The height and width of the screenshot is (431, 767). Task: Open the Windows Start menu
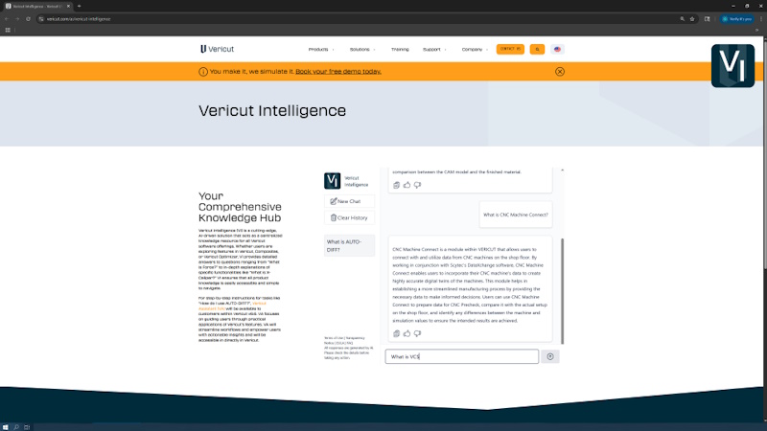tap(6, 427)
